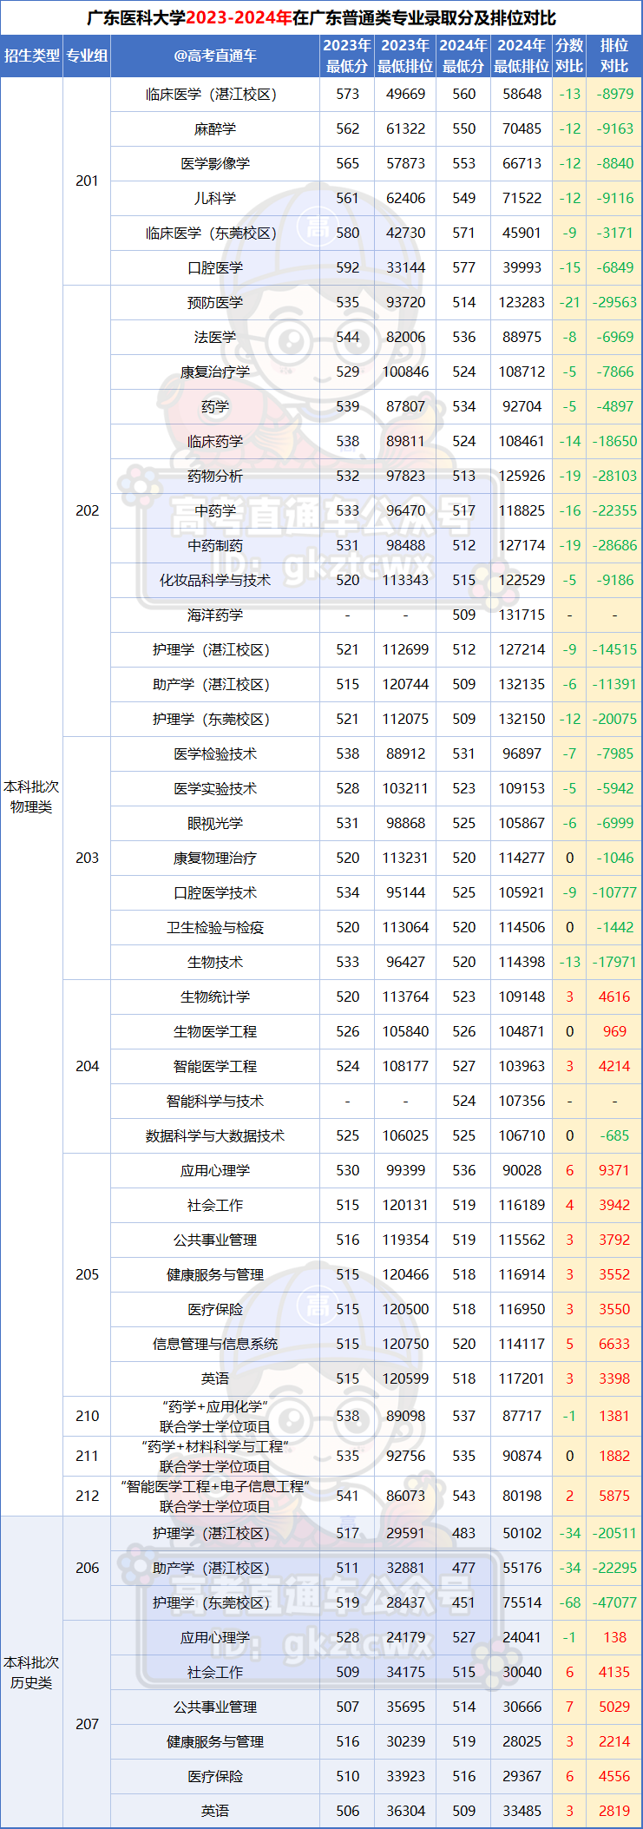Select the 临床药学 major cell
The image size is (643, 1829).
click(x=215, y=442)
